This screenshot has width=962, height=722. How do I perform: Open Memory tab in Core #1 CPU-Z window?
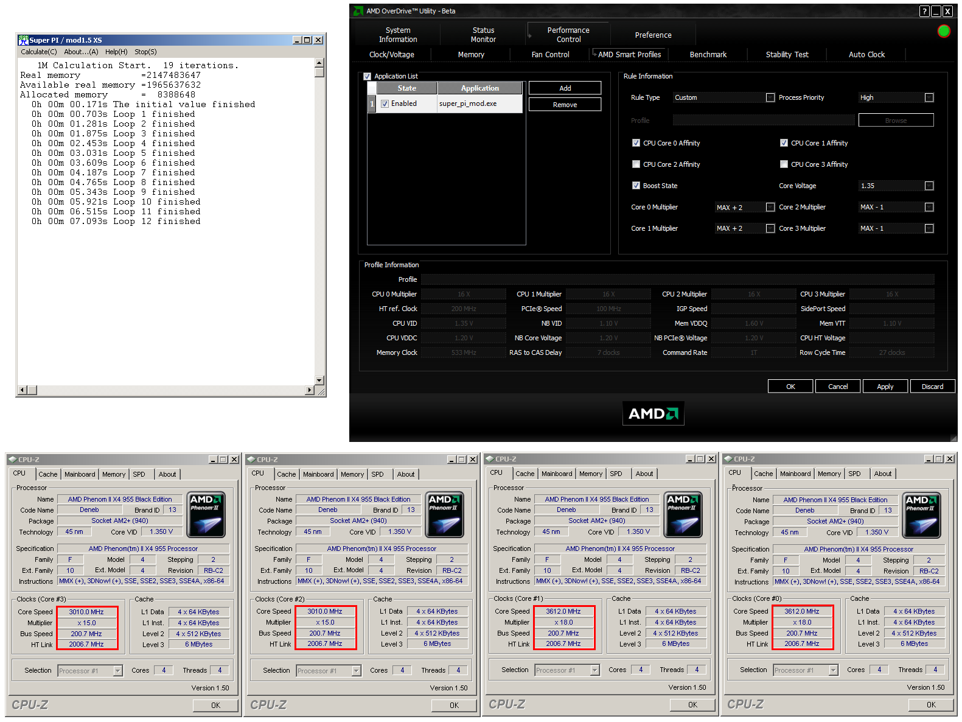(591, 474)
